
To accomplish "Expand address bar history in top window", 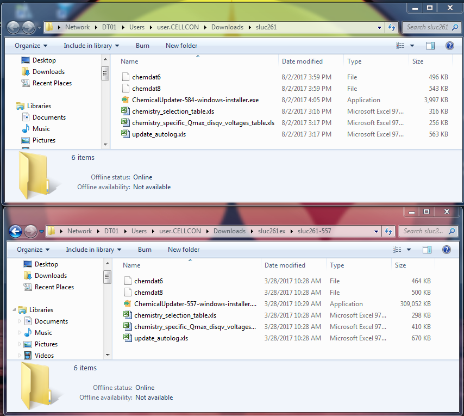I will 379,28.
